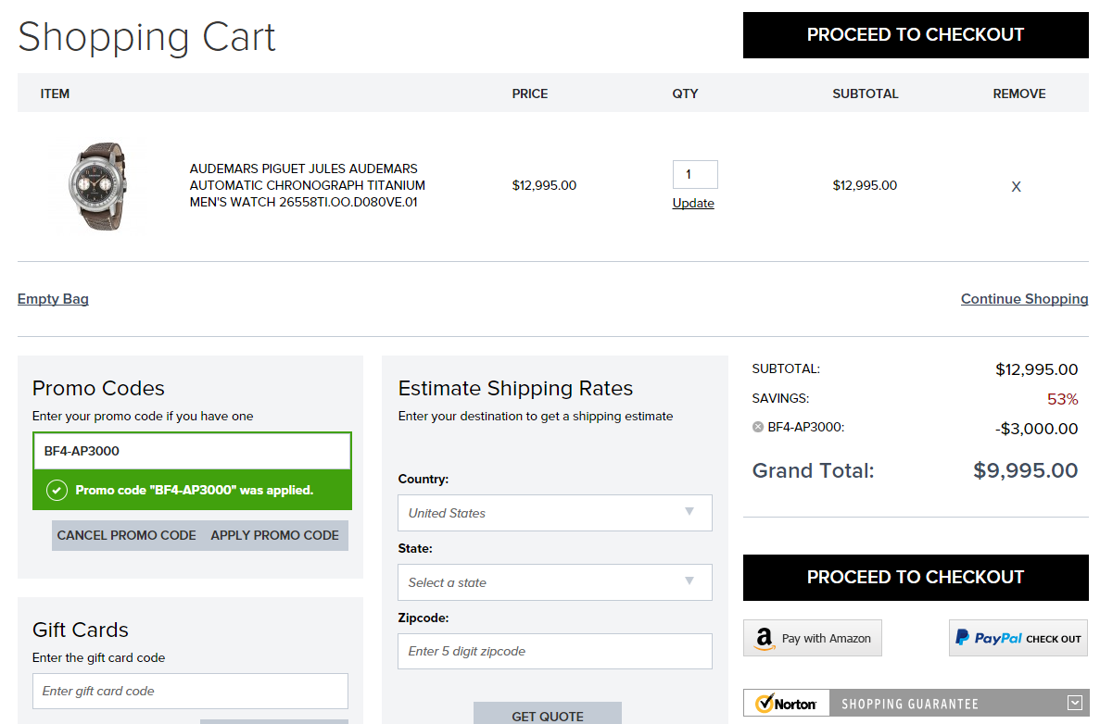Click the SUBTOTAL column header
Screen dimensions: 1100x724
click(865, 94)
